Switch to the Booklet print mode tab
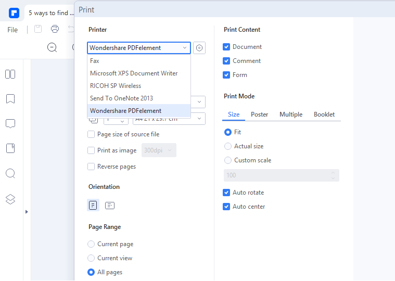The width and height of the screenshot is (395, 281). (324, 114)
